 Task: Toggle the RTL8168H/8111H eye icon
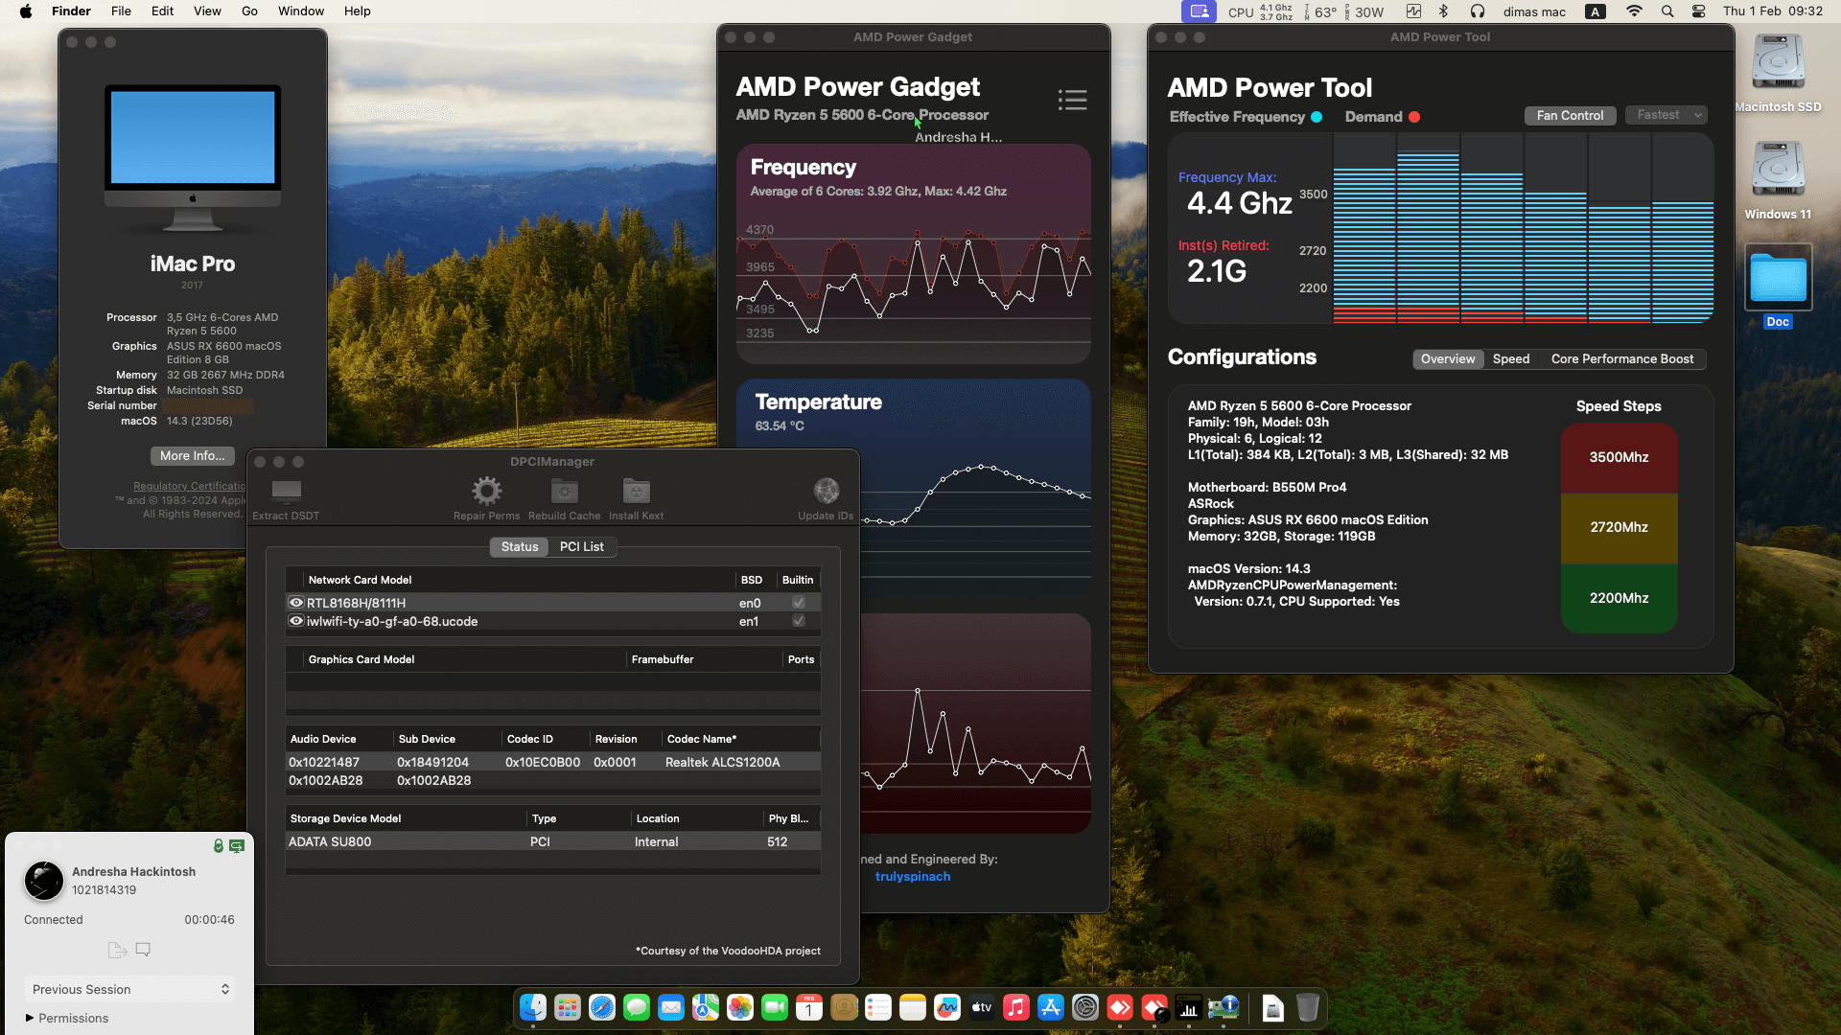[296, 603]
